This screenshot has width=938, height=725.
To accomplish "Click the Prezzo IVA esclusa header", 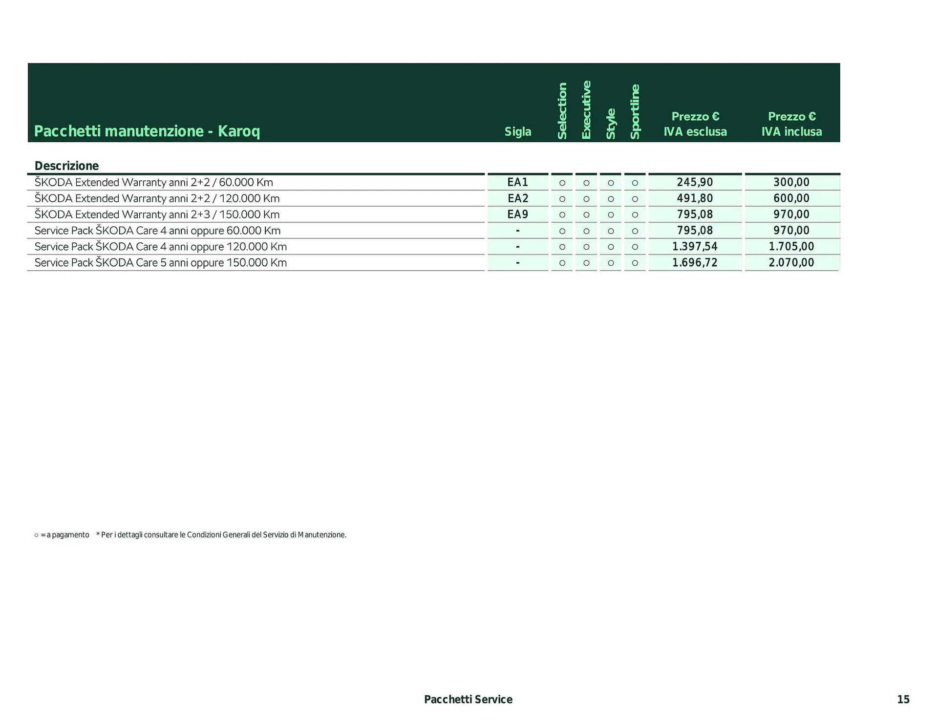I will [695, 124].
